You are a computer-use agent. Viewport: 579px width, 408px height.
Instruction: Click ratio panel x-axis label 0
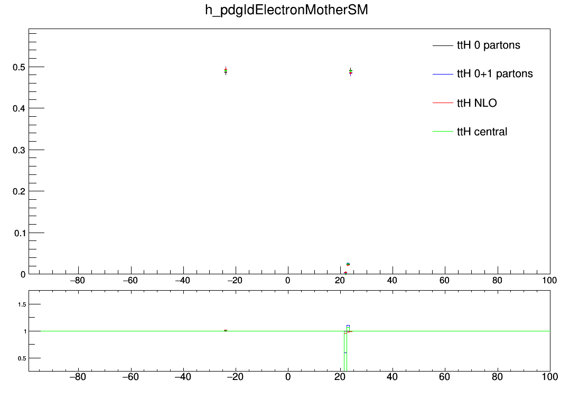pyautogui.click(x=288, y=377)
